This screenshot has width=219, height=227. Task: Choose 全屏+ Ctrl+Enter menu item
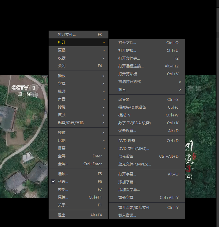[x=79, y=164]
